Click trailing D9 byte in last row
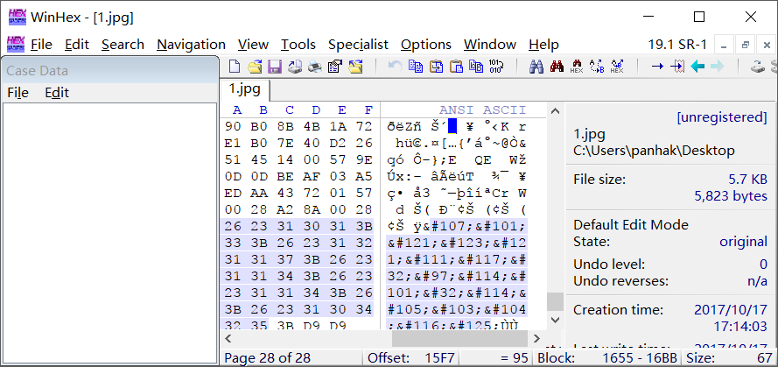The width and height of the screenshot is (778, 367). point(338,325)
